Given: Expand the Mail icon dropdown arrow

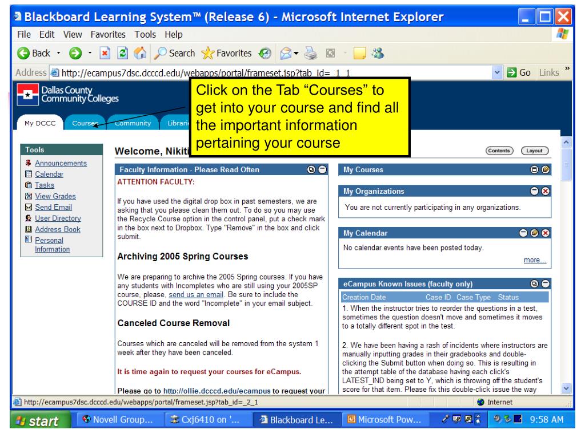Looking at the screenshot, I should coord(296,53).
